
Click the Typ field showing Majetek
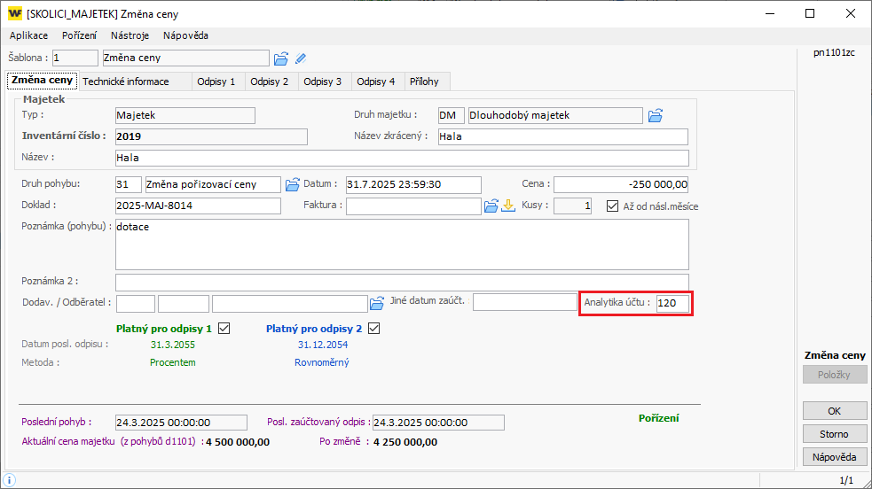tap(185, 115)
